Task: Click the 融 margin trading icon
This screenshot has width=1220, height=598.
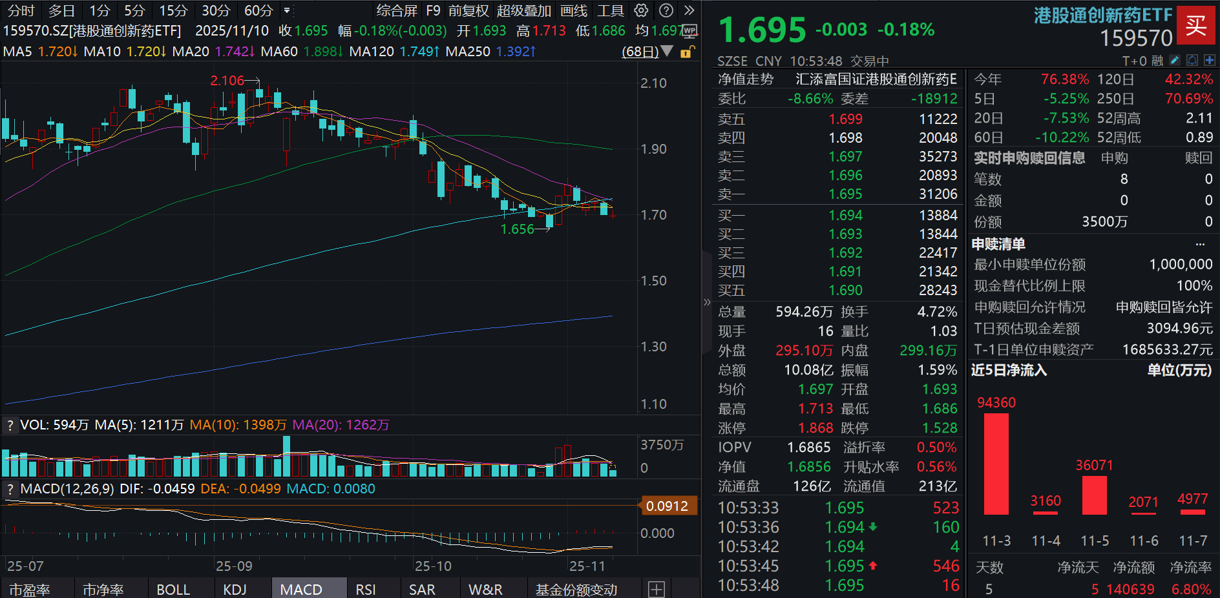Action: click(x=1156, y=59)
